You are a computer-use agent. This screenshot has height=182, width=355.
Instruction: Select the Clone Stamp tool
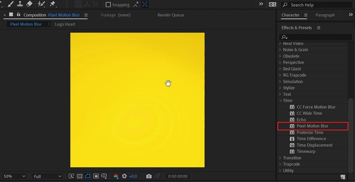pos(20,4)
